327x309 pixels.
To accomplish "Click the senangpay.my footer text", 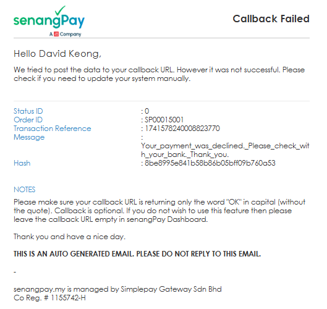I will (117, 289).
